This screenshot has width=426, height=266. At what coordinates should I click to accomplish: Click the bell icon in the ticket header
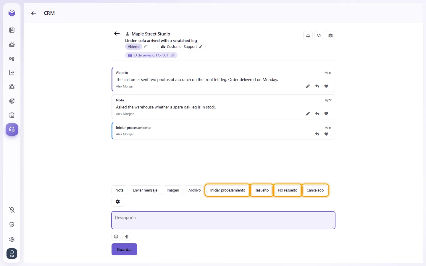pyautogui.click(x=308, y=35)
